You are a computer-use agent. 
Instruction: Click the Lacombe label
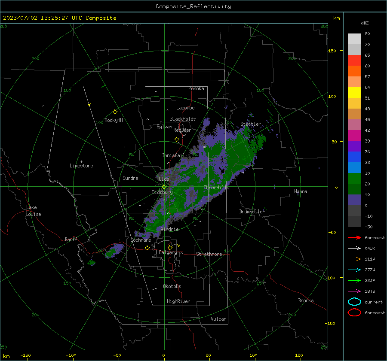[x=185, y=108]
